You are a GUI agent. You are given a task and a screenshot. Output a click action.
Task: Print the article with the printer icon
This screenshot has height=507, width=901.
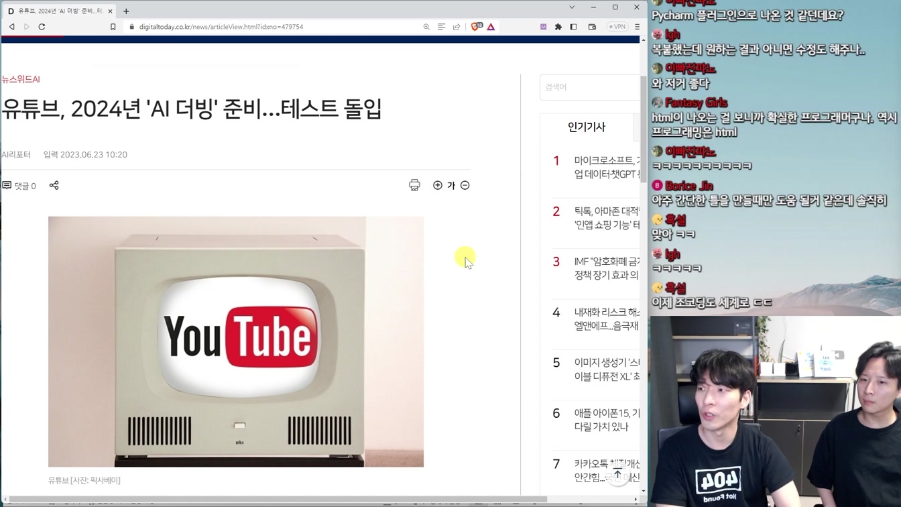[414, 185]
